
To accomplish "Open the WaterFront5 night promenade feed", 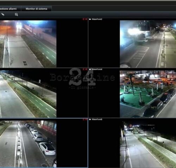I will click(148, 144).
